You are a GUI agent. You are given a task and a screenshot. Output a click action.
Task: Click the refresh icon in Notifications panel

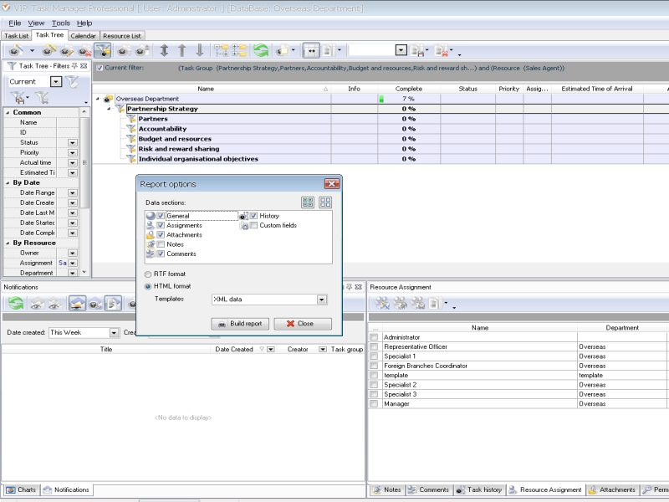(15, 303)
